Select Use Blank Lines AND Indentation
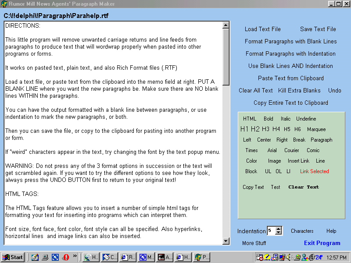 point(290,66)
